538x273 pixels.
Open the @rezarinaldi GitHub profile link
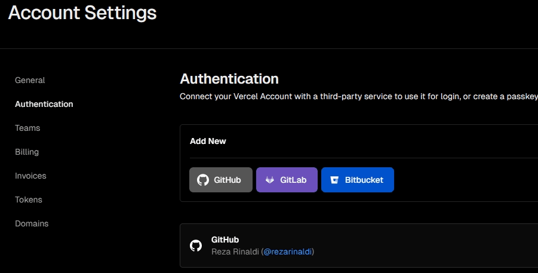coord(288,251)
